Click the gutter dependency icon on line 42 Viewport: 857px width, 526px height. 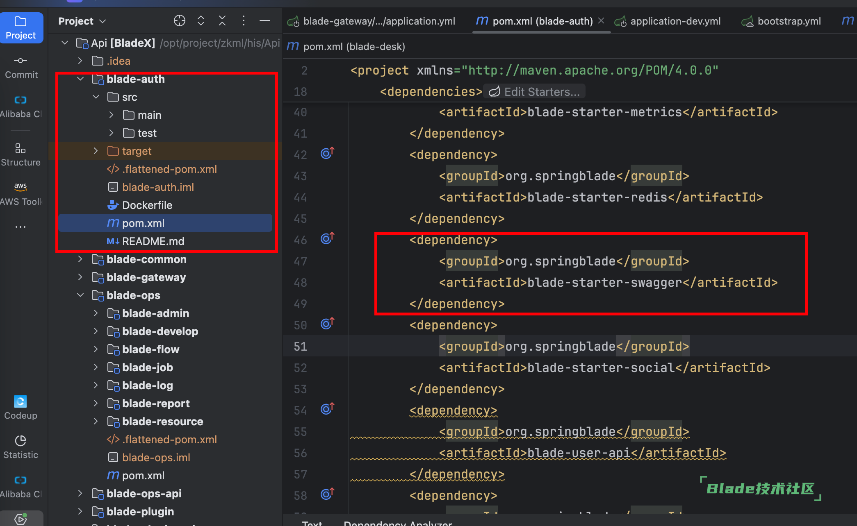(327, 153)
